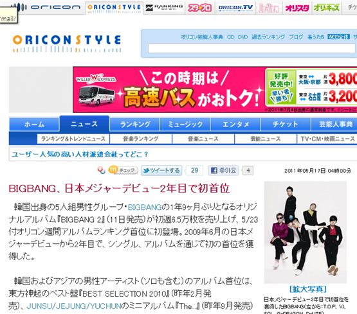Image resolution: width=357 pixels, height=314 pixels.
Task: Open the BIGBANG artist link in article
Action: (x=145, y=207)
